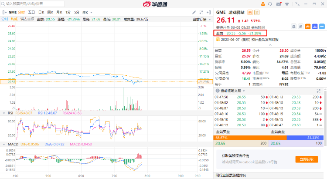
Task: Open the customer service headset icon
Action: pos(270,4)
